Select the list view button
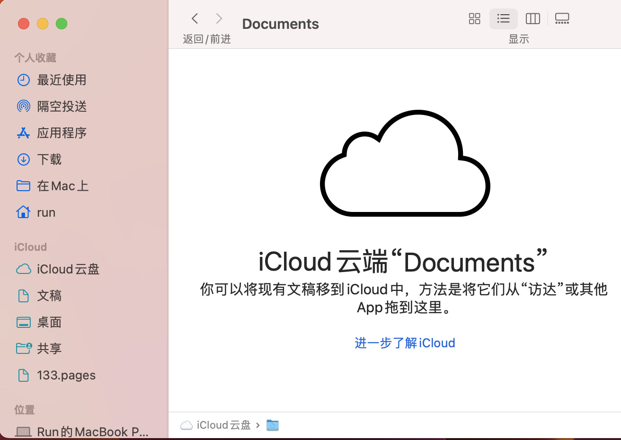 pos(503,19)
